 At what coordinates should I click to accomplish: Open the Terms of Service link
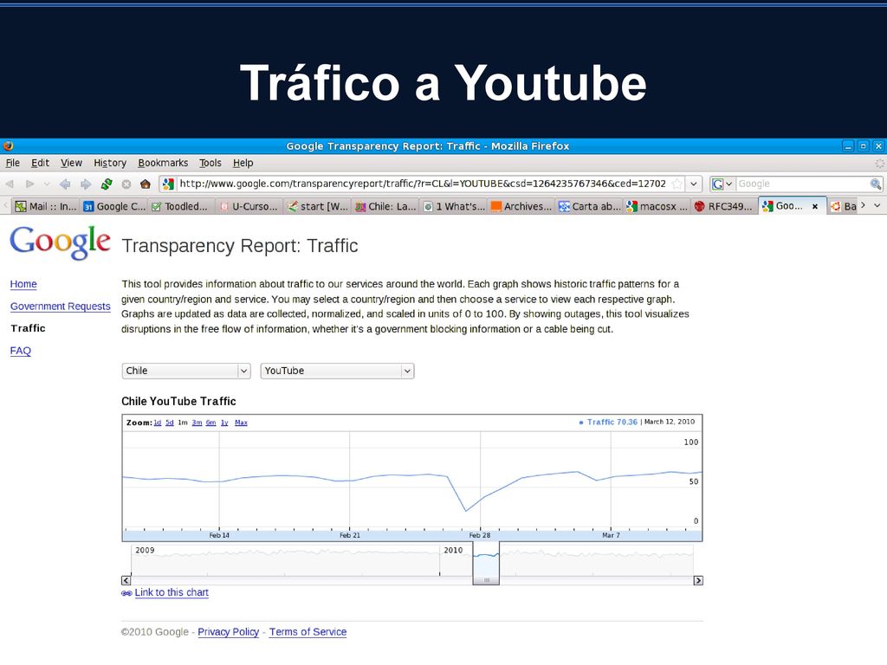click(308, 632)
